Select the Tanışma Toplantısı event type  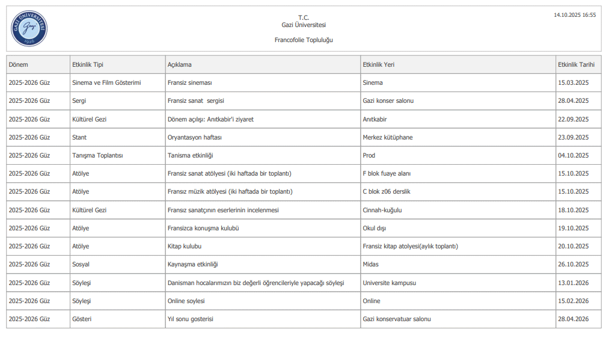point(97,155)
